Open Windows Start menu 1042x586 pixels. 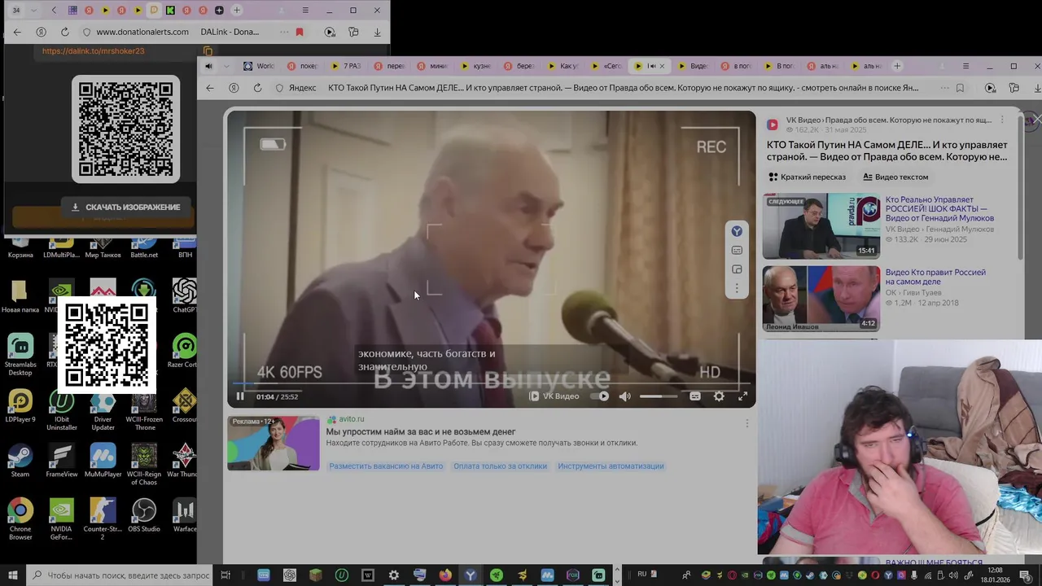coord(12,575)
